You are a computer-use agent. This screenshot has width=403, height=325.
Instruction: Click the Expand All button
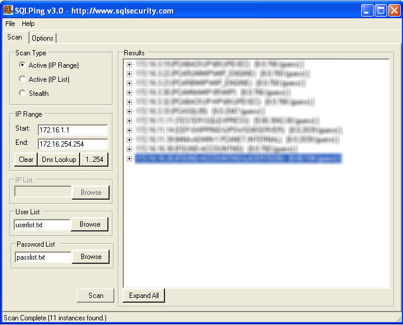click(144, 296)
